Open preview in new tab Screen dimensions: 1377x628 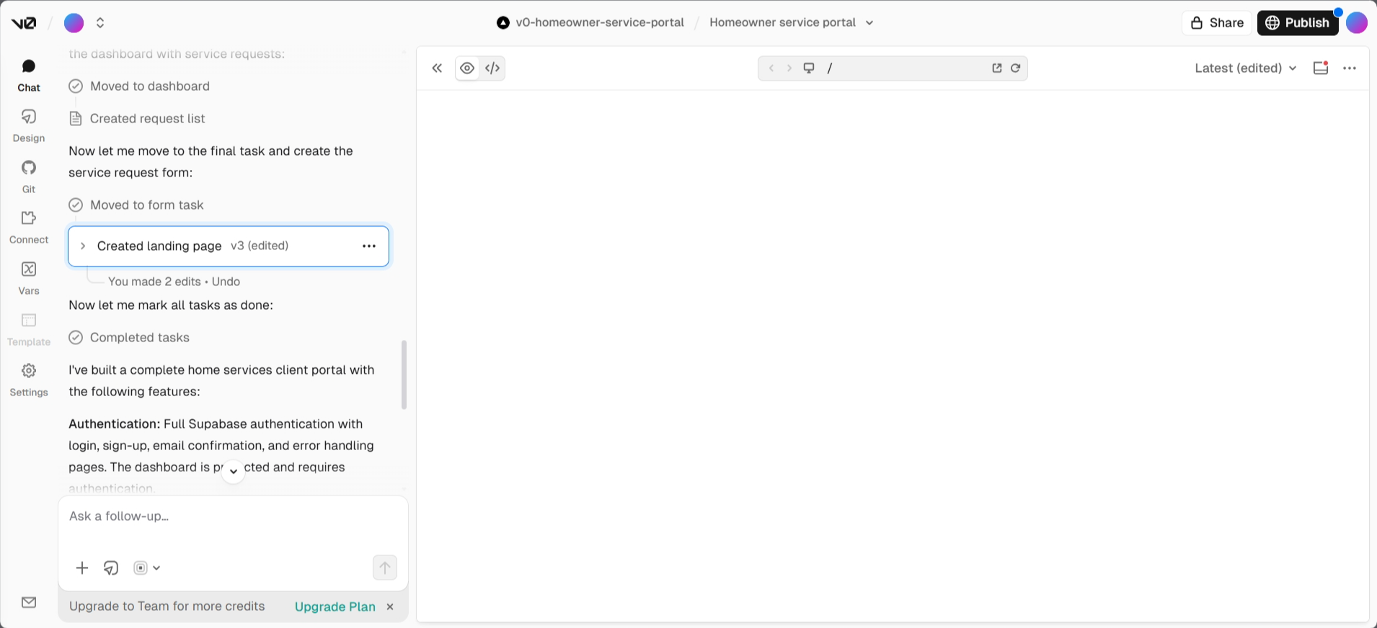point(997,68)
